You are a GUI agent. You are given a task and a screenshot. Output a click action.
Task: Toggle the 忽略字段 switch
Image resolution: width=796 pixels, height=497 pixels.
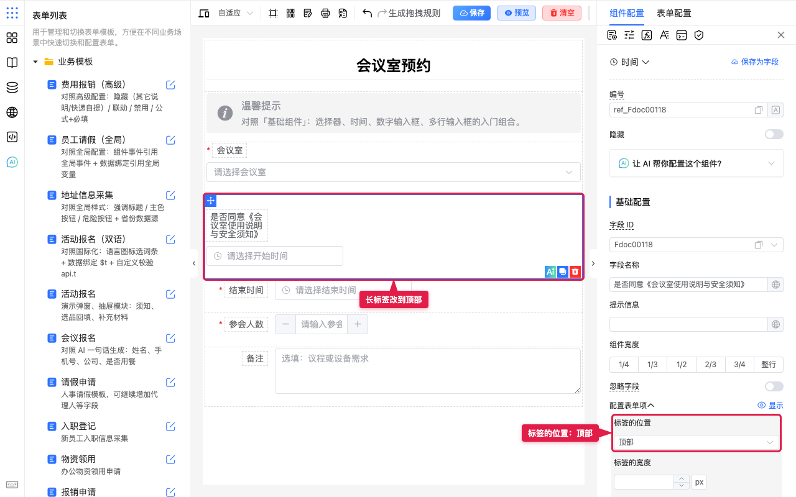[x=774, y=386]
